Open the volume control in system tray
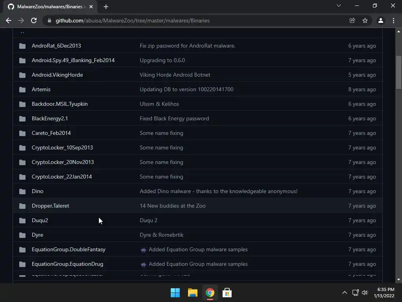 tap(365, 293)
